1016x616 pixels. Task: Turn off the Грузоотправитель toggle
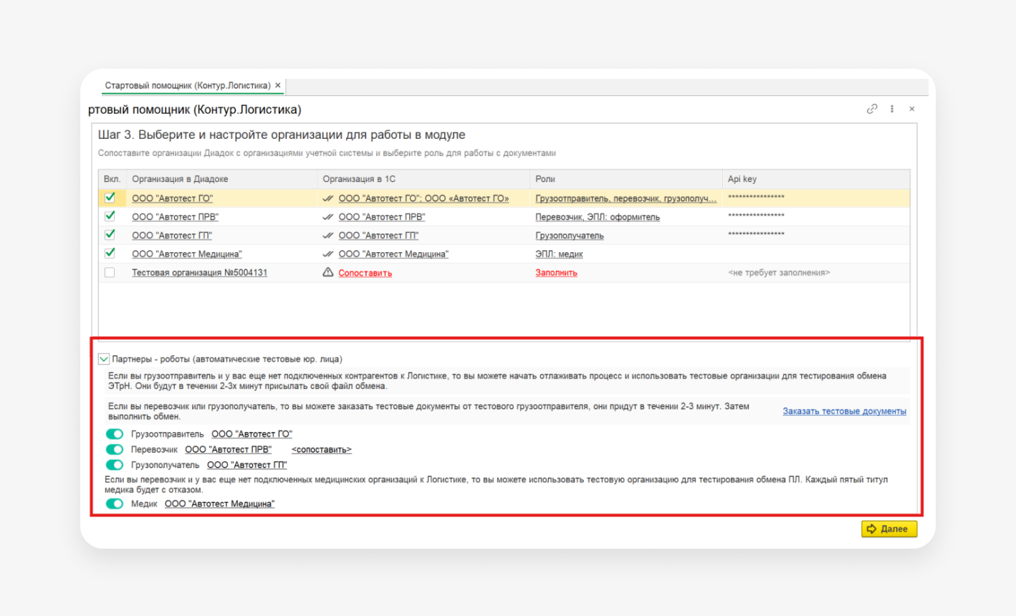tap(115, 434)
